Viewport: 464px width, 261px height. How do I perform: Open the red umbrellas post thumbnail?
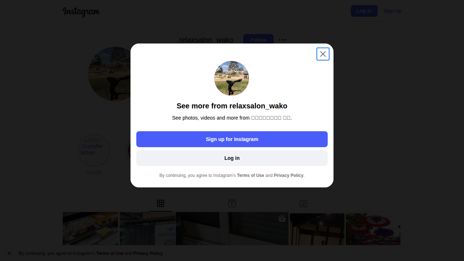click(373, 229)
